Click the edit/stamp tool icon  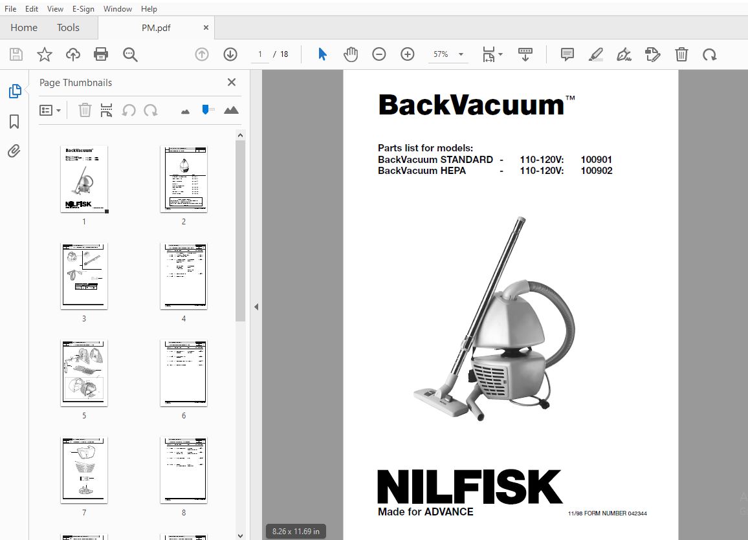click(653, 54)
